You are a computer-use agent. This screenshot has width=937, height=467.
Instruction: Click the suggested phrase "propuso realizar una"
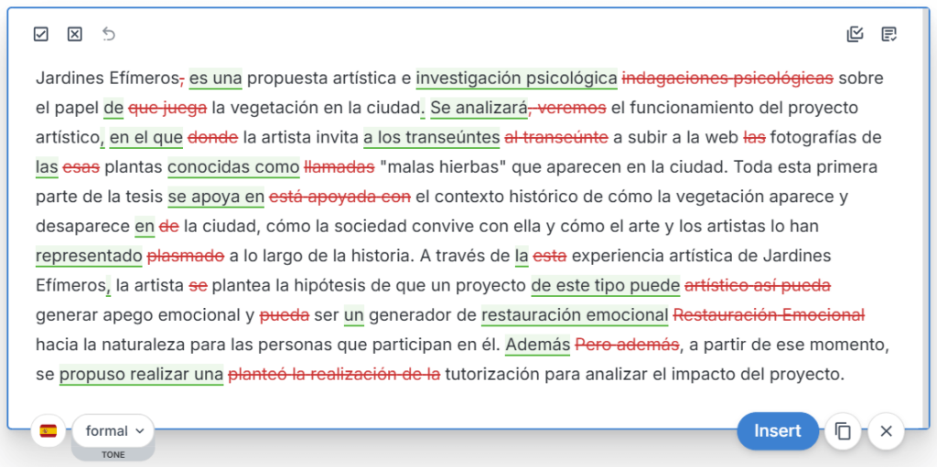[x=141, y=375]
